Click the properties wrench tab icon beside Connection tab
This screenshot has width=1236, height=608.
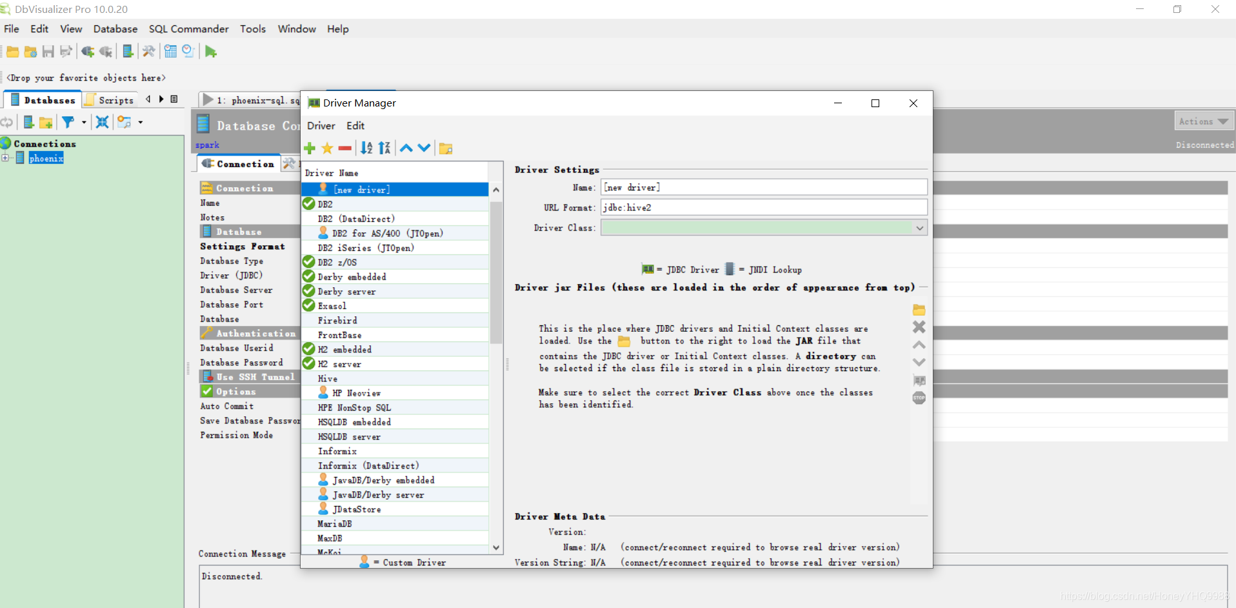click(x=289, y=164)
